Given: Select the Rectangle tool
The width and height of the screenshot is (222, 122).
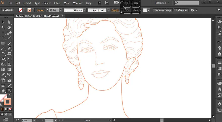Looking at the screenshot, I should (3, 43).
